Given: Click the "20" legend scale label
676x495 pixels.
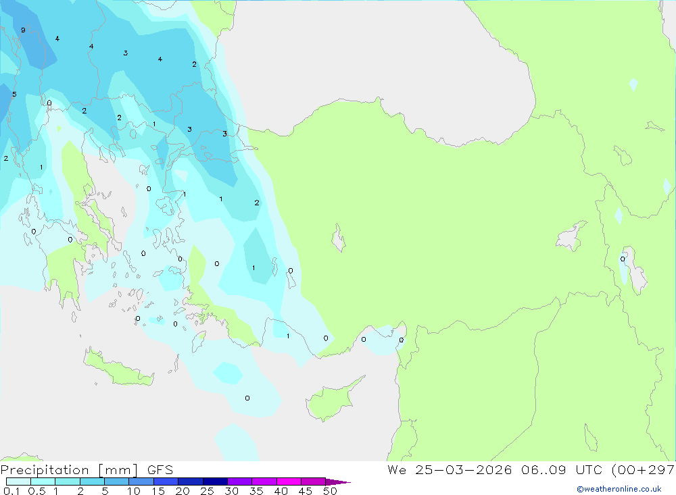Looking at the screenshot, I should pyautogui.click(x=183, y=491).
